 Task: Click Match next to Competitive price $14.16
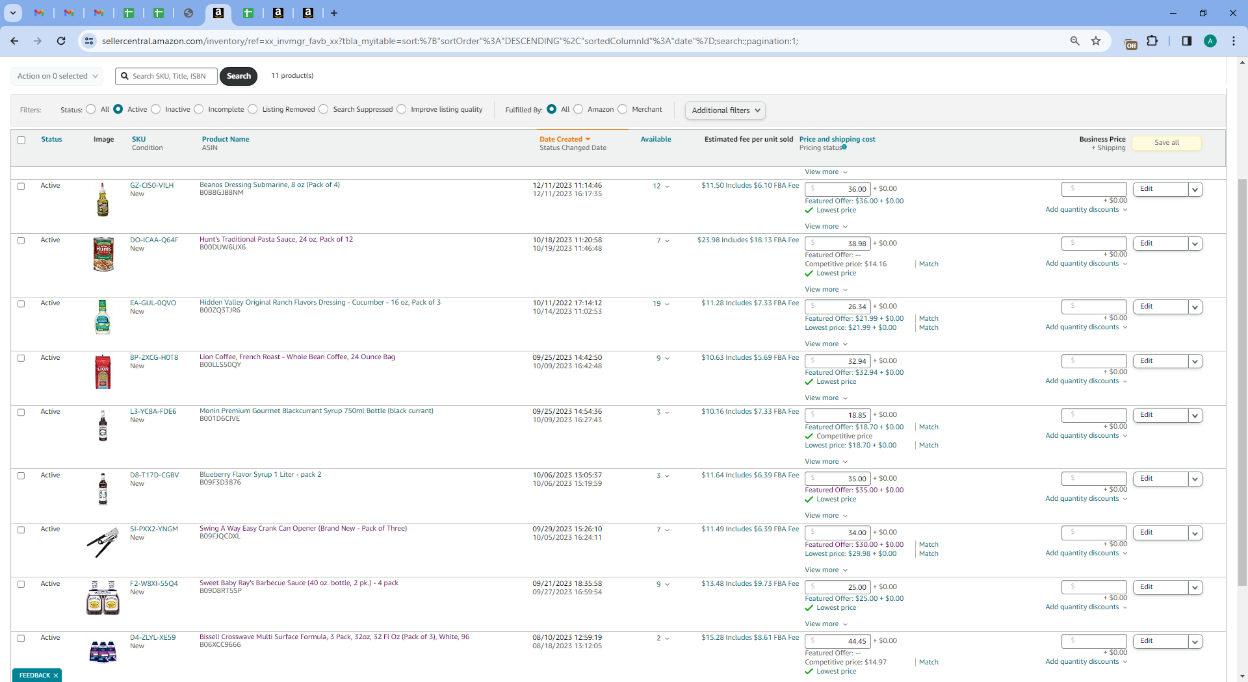928,264
